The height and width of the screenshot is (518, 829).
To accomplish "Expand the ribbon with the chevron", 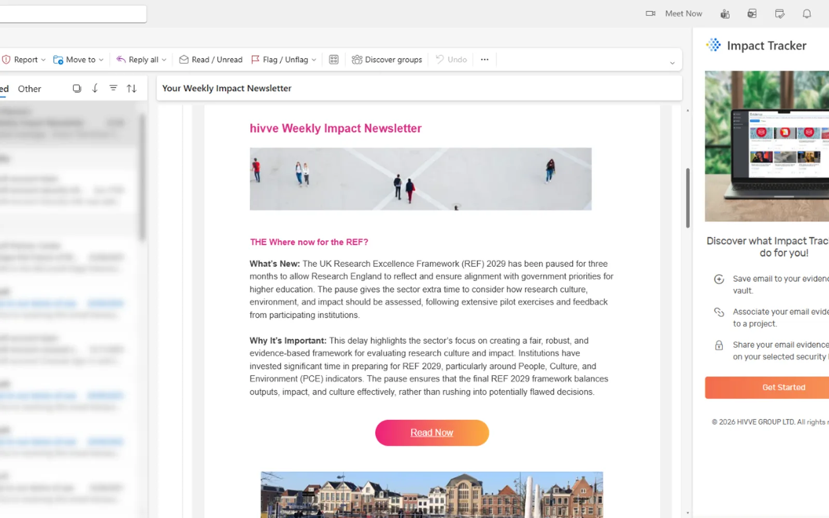I will [673, 63].
